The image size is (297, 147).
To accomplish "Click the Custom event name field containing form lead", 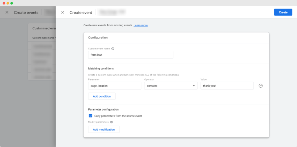I will point(131,55).
